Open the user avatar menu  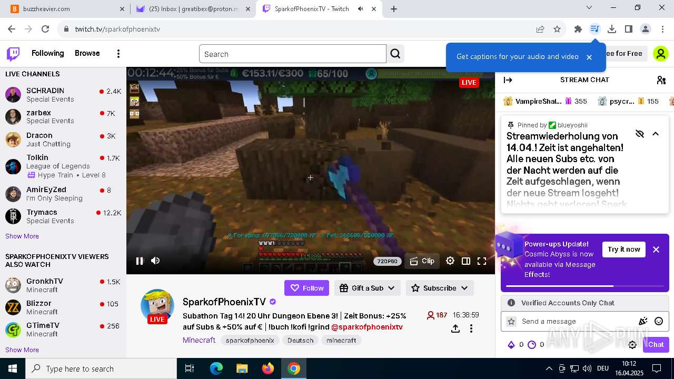click(x=660, y=54)
